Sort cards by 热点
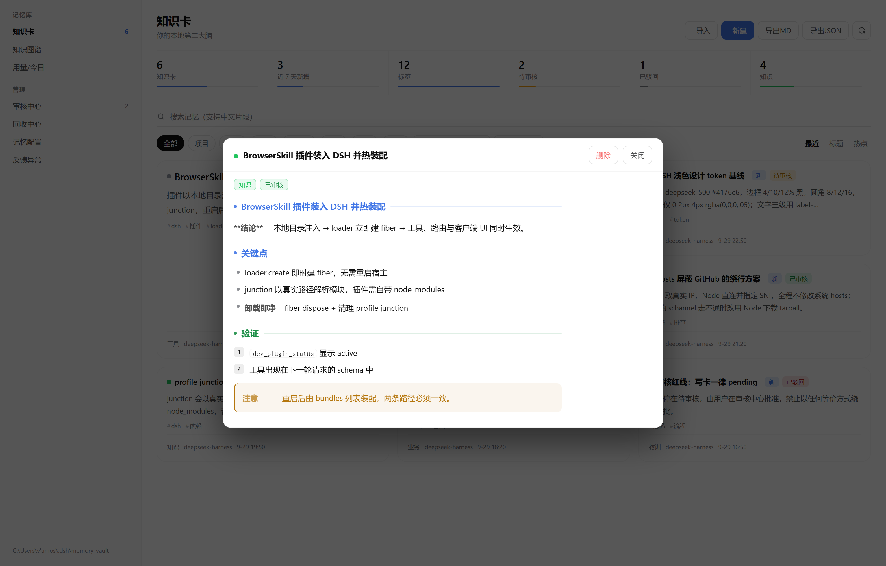 (860, 144)
